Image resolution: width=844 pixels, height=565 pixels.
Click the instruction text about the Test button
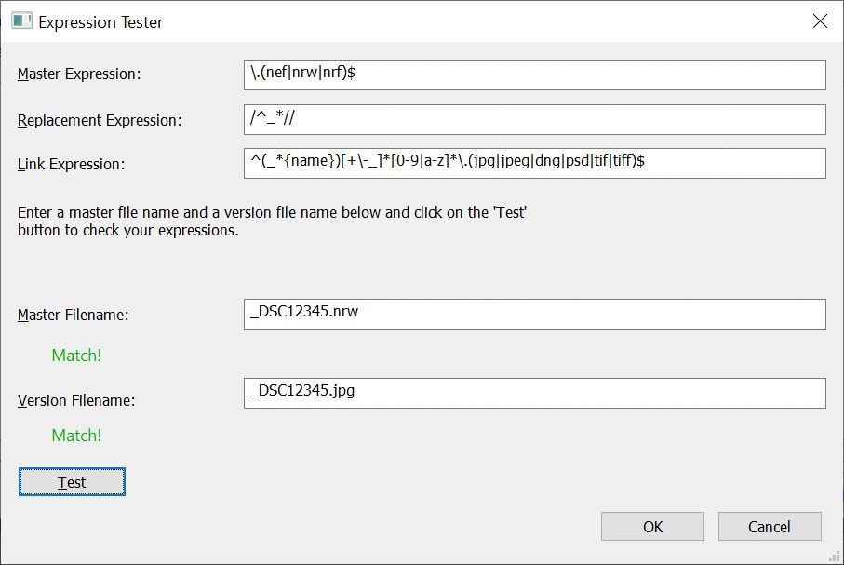[x=272, y=222]
